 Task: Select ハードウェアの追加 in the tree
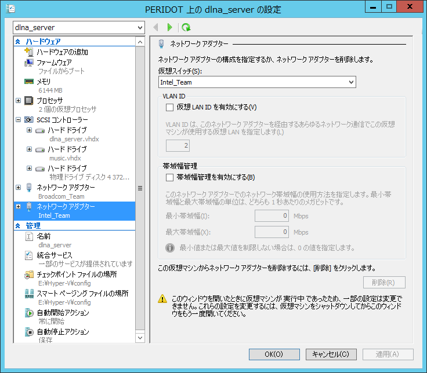(62, 52)
